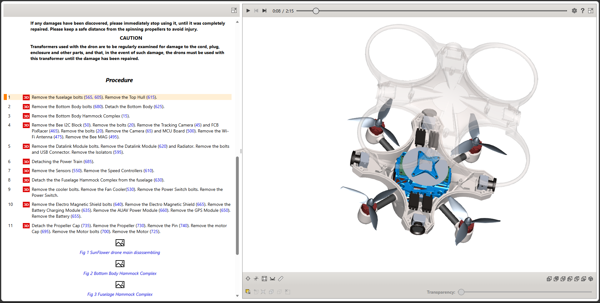The image size is (600, 303).
Task: Open the 3D viewer settings gear
Action: pos(574,11)
